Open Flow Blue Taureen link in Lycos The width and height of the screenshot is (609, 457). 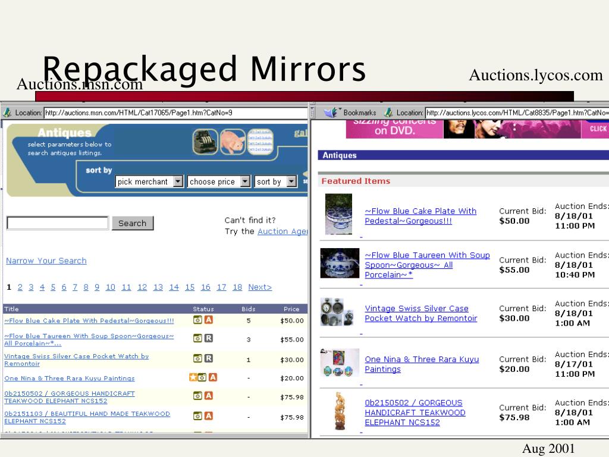click(427, 265)
